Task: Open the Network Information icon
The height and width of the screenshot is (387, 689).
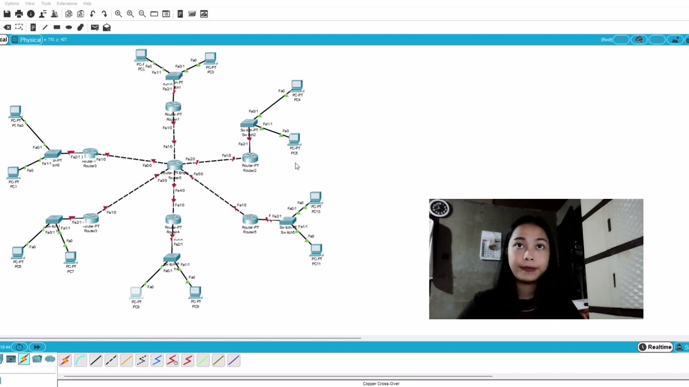Action: [31, 14]
